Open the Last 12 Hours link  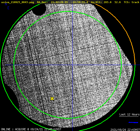(x=129, y=114)
